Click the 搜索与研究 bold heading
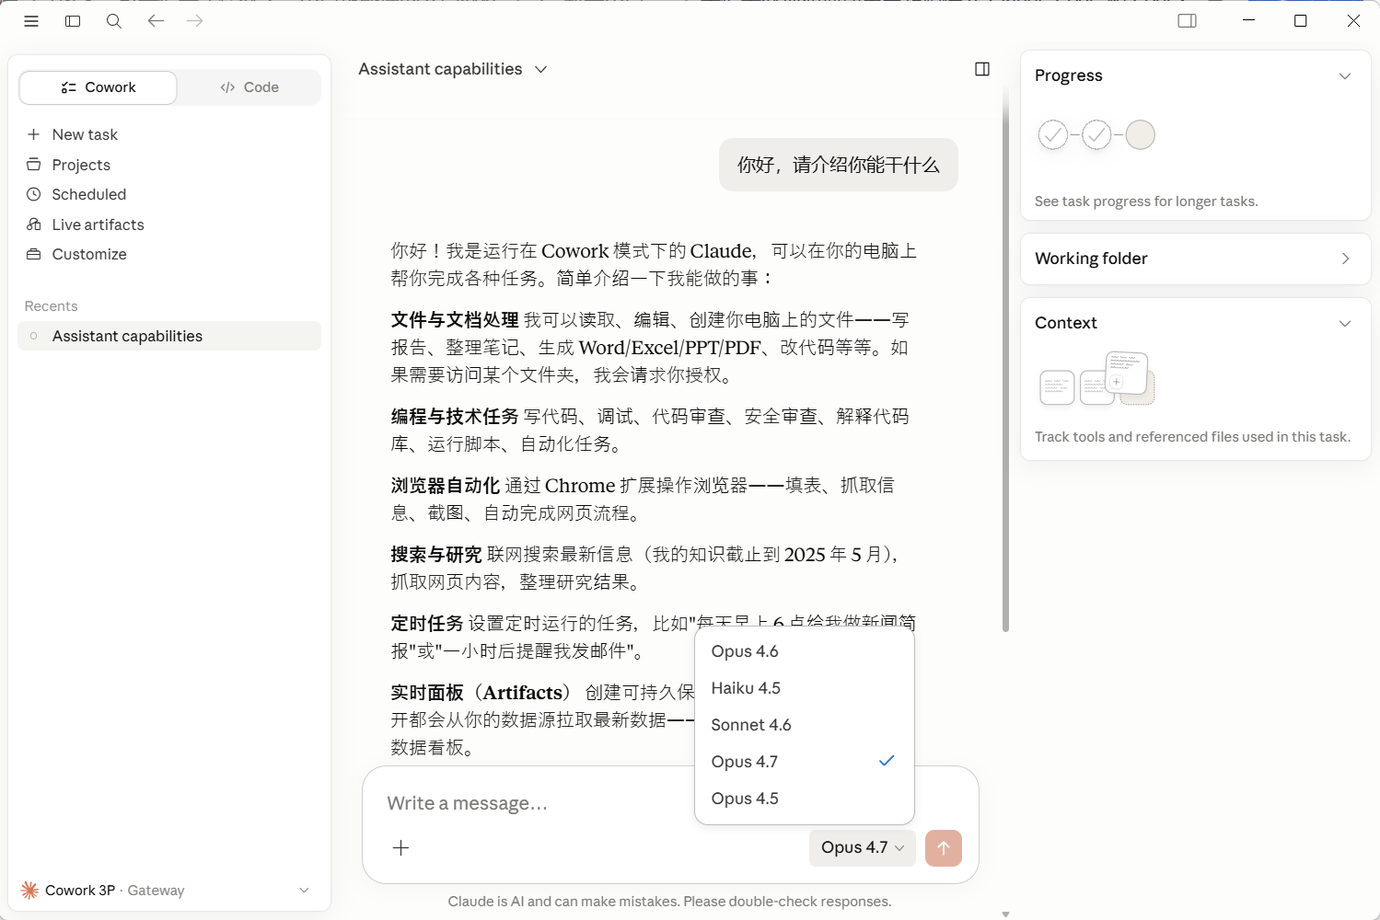This screenshot has width=1380, height=920. coord(436,555)
